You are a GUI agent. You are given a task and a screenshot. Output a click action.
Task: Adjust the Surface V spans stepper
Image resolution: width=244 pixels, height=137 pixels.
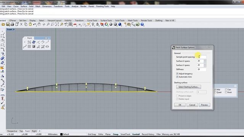click(205, 65)
